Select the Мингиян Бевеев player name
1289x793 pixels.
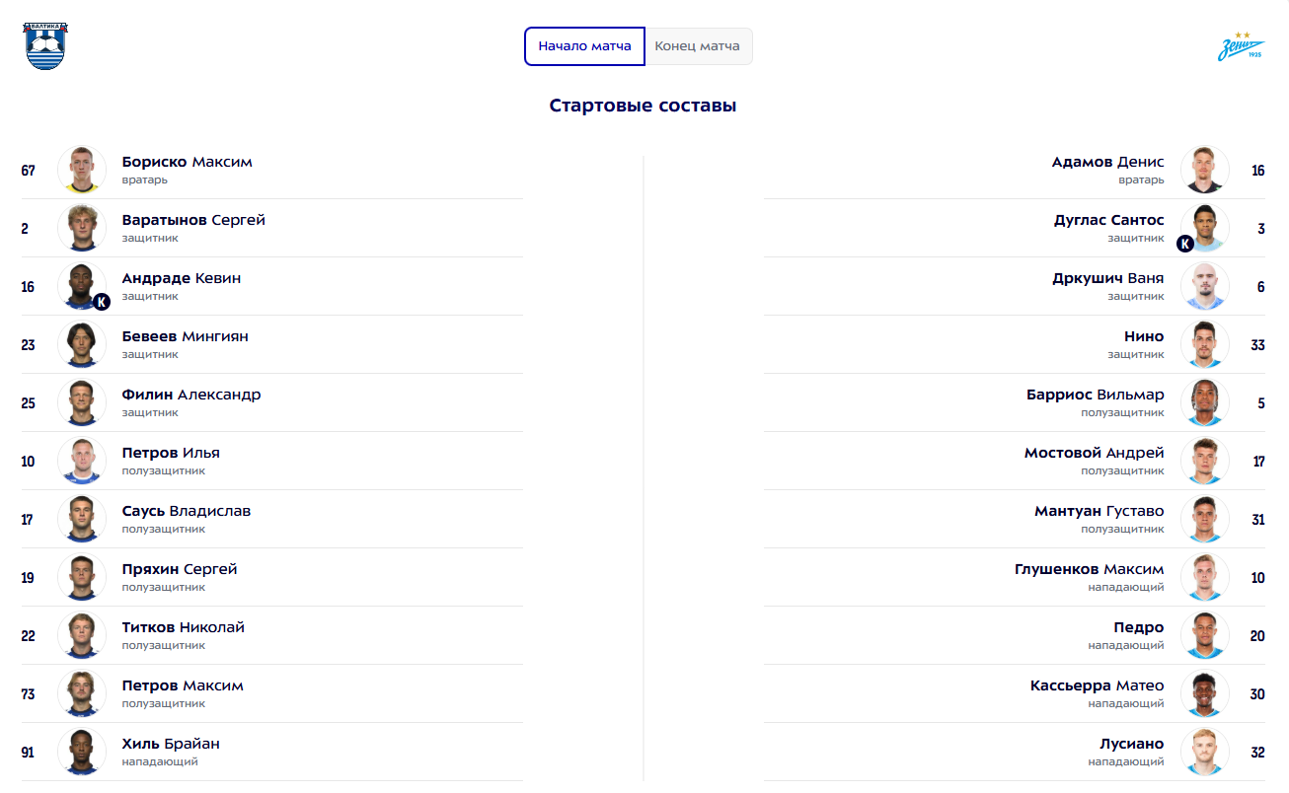(x=185, y=336)
